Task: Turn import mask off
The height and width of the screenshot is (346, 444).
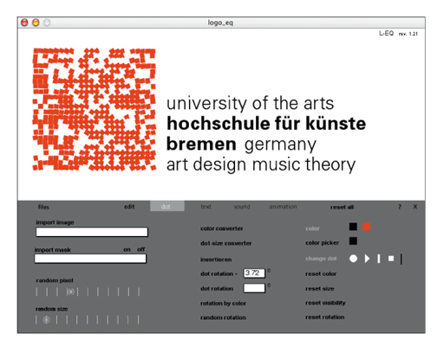Action: 141,249
